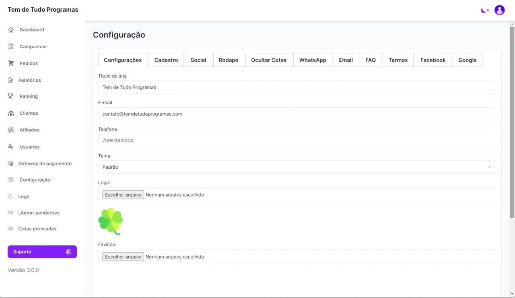Go to Ranking in the sidebar
The width and height of the screenshot is (515, 298).
point(29,96)
